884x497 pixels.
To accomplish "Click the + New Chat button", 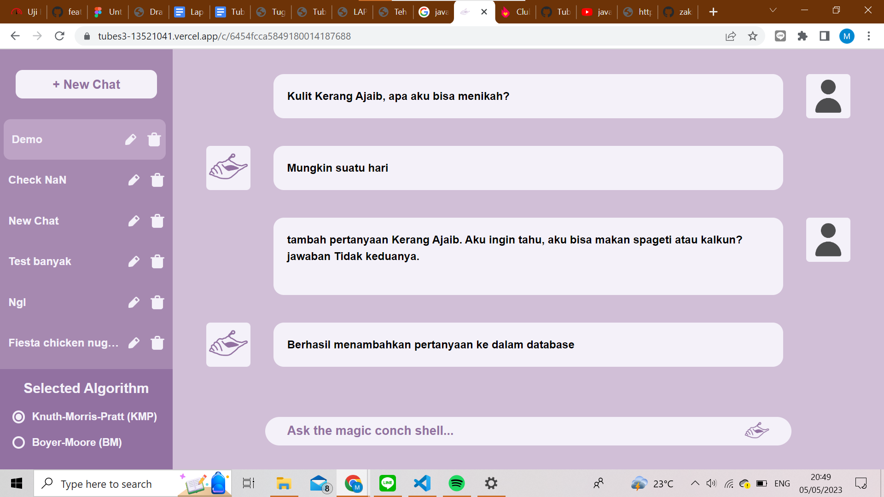I will [x=86, y=84].
